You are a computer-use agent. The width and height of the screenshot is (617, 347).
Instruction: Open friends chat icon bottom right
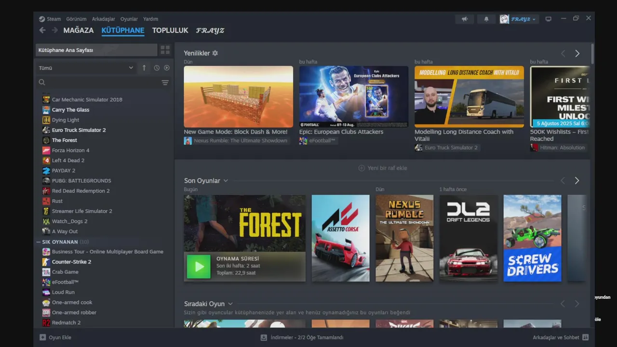[586, 337]
